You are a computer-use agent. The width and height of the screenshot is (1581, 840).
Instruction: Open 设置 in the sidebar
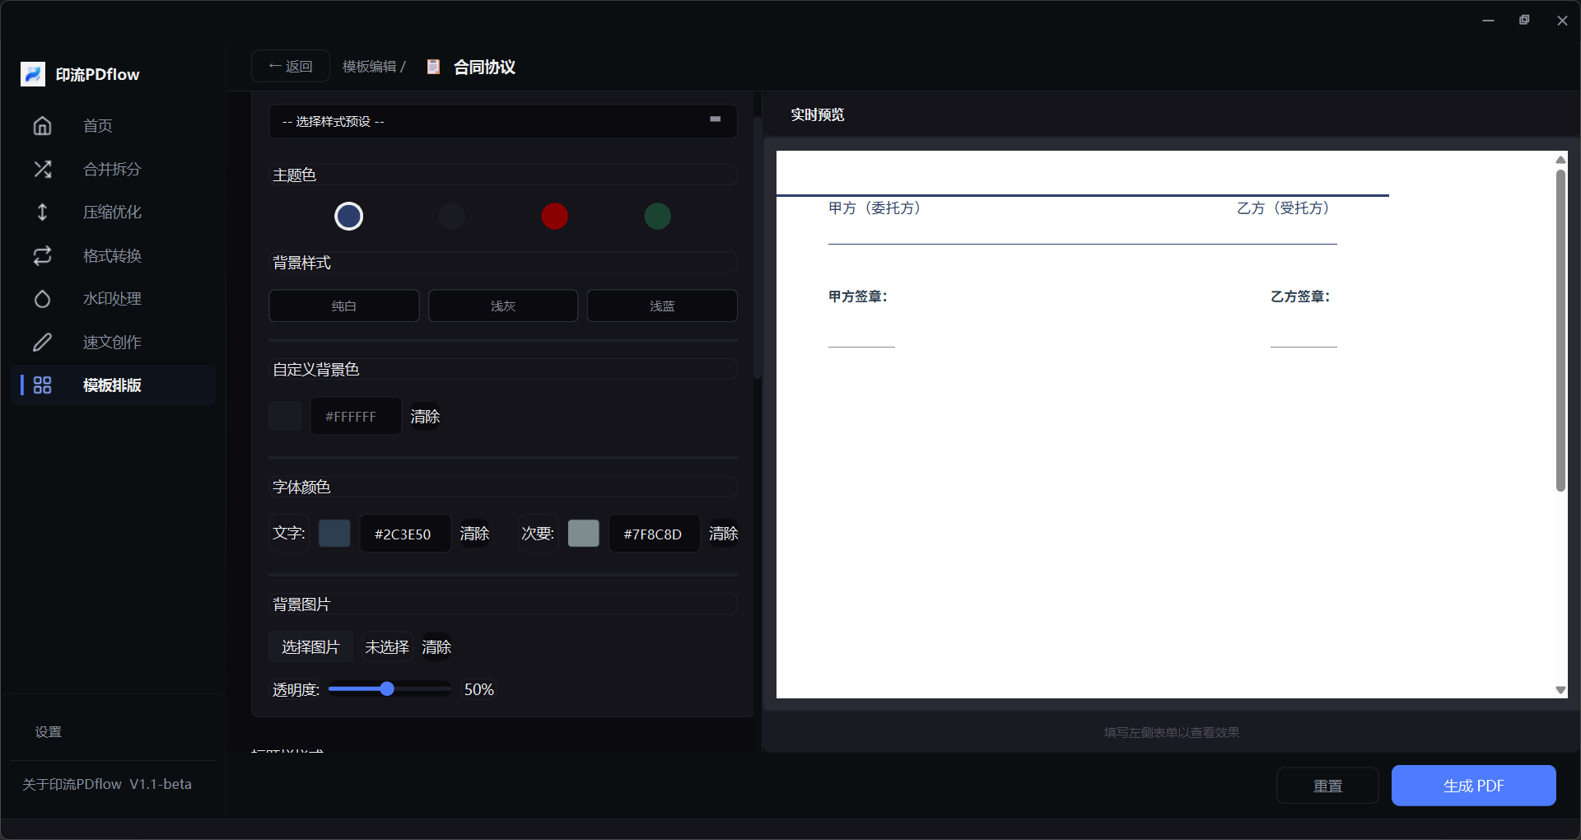pos(48,732)
